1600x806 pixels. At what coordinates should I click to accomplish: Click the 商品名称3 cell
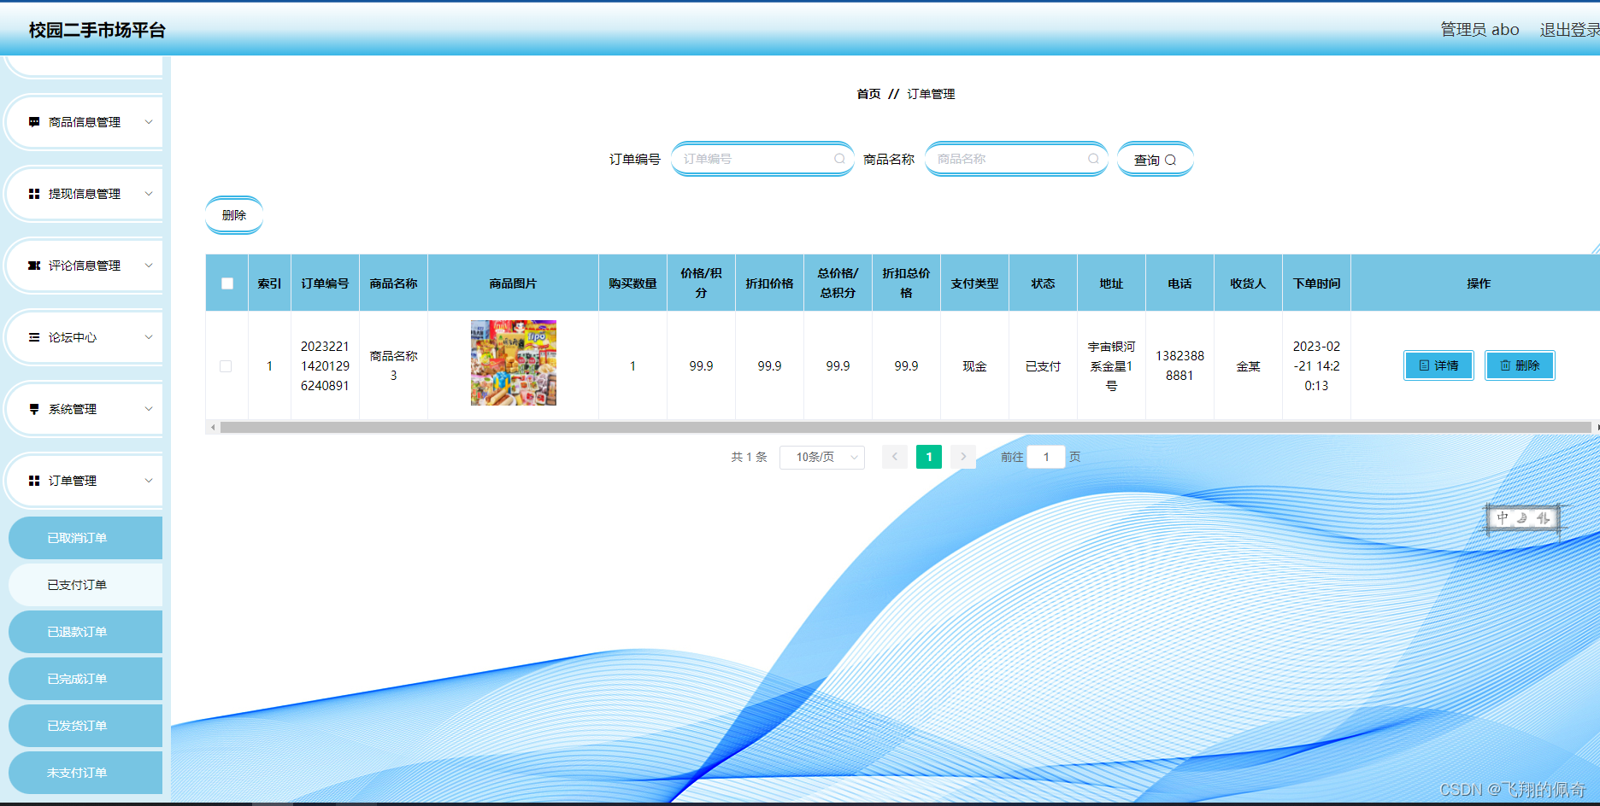(393, 365)
